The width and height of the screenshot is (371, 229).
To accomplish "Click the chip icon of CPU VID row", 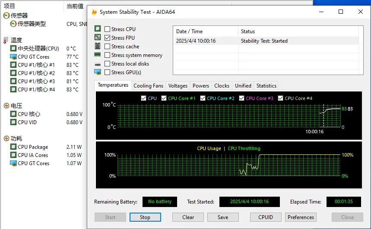I will coord(13,122).
